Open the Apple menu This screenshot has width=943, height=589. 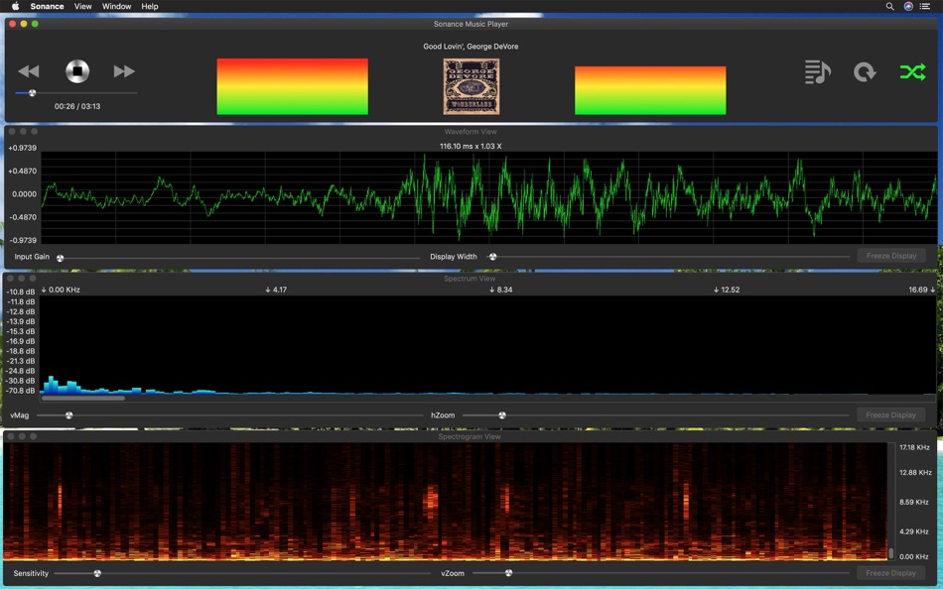pos(16,6)
